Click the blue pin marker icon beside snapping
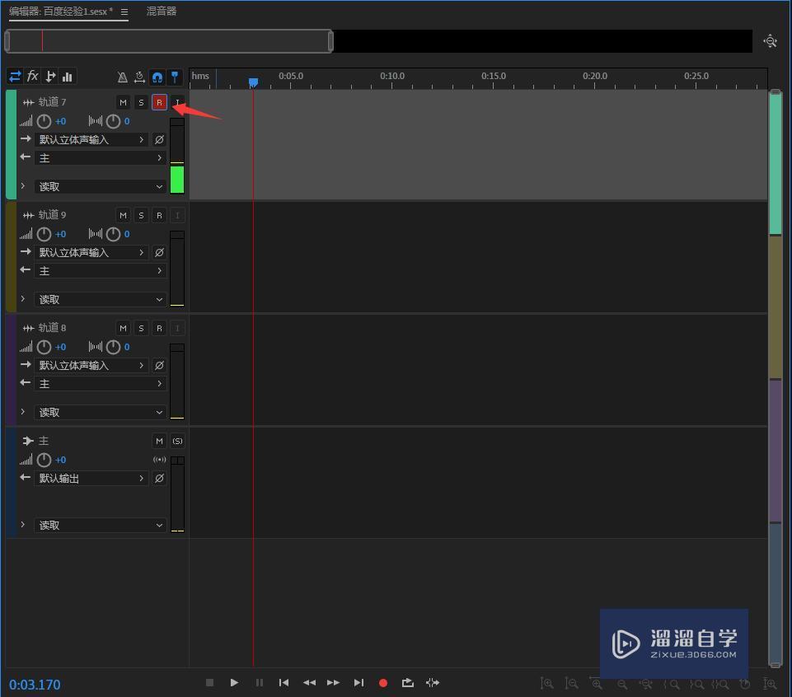The image size is (792, 697). (175, 77)
